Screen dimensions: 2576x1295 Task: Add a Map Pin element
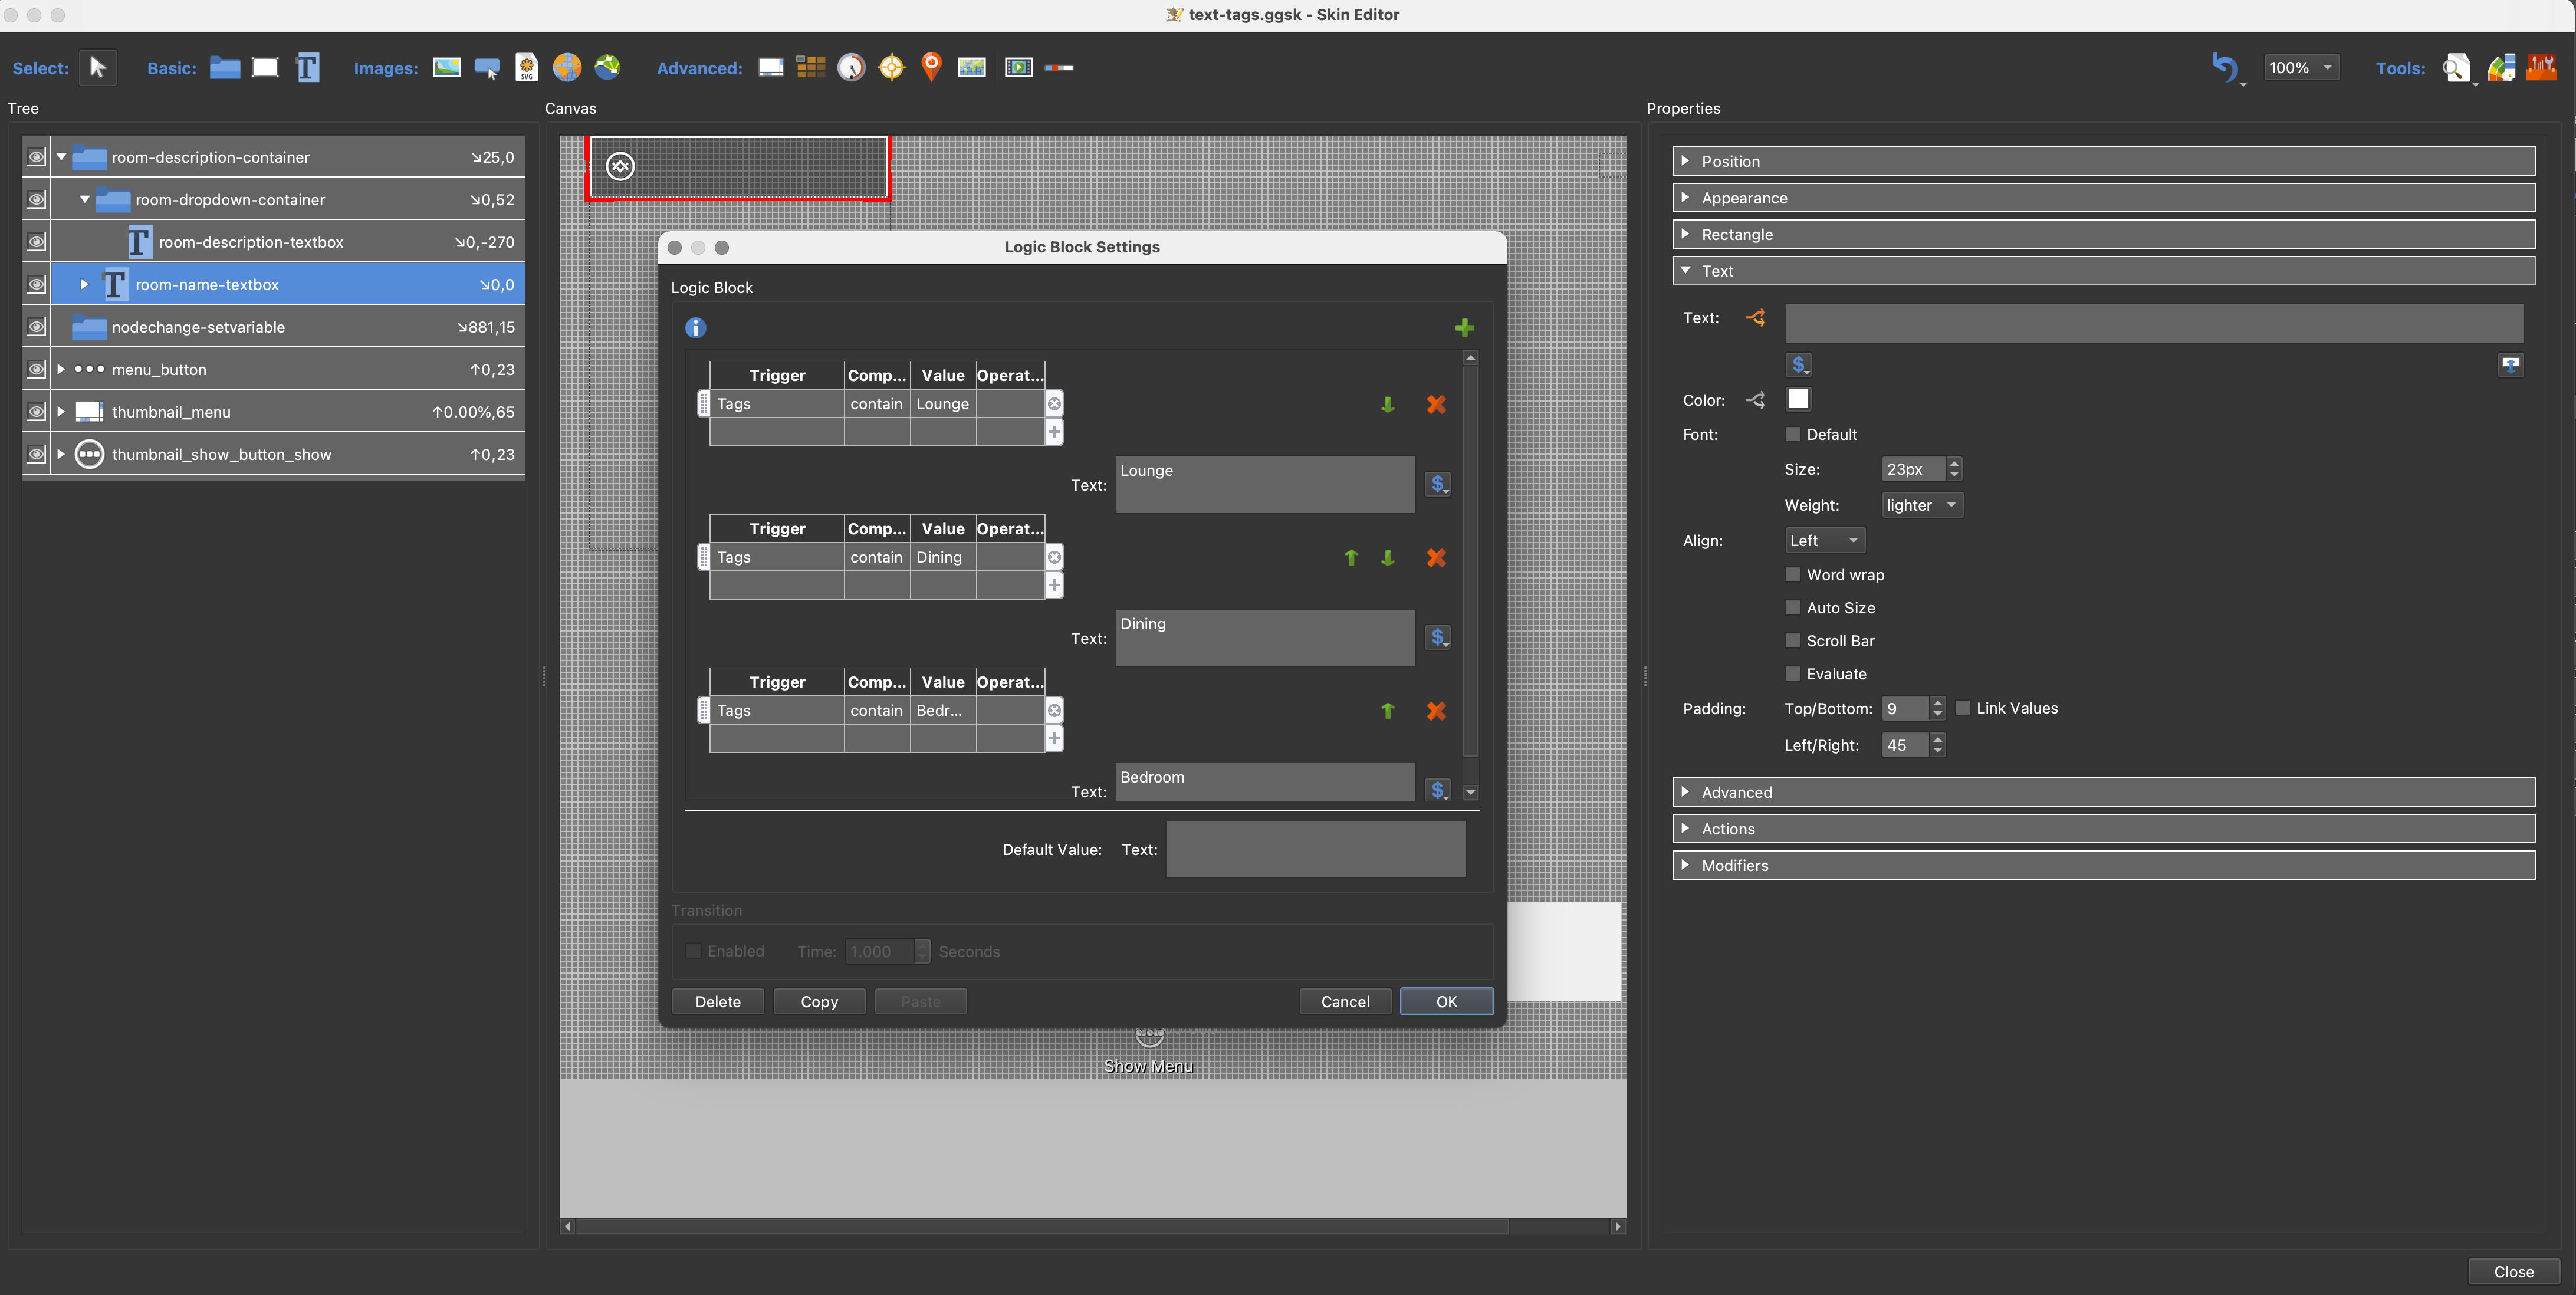tap(931, 67)
